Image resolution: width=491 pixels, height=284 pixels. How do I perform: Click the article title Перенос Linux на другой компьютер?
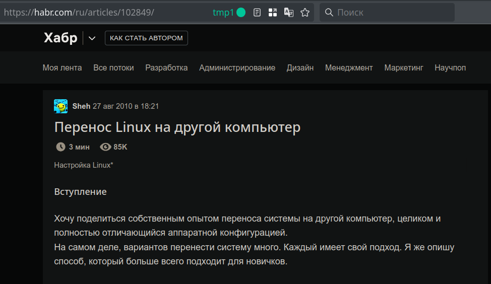pyautogui.click(x=177, y=127)
